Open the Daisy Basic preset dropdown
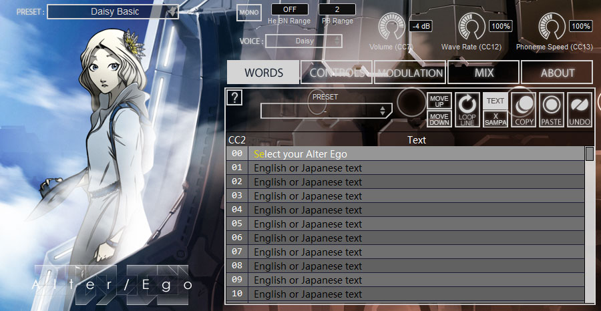This screenshot has height=311, width=601. [113, 11]
